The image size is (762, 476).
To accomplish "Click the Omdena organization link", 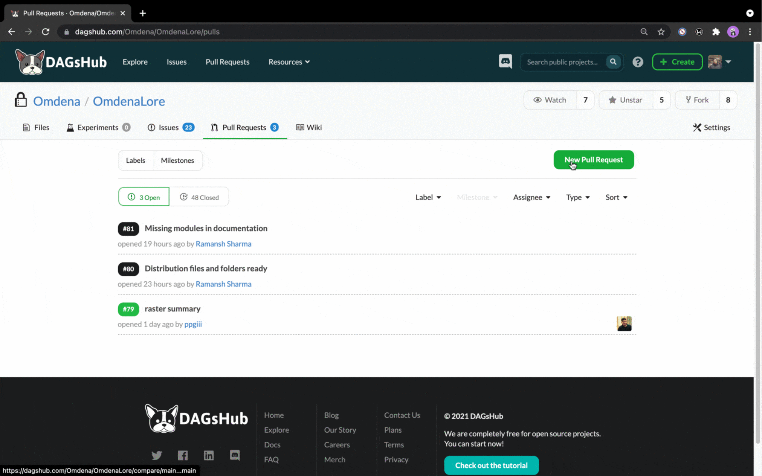I will point(57,101).
